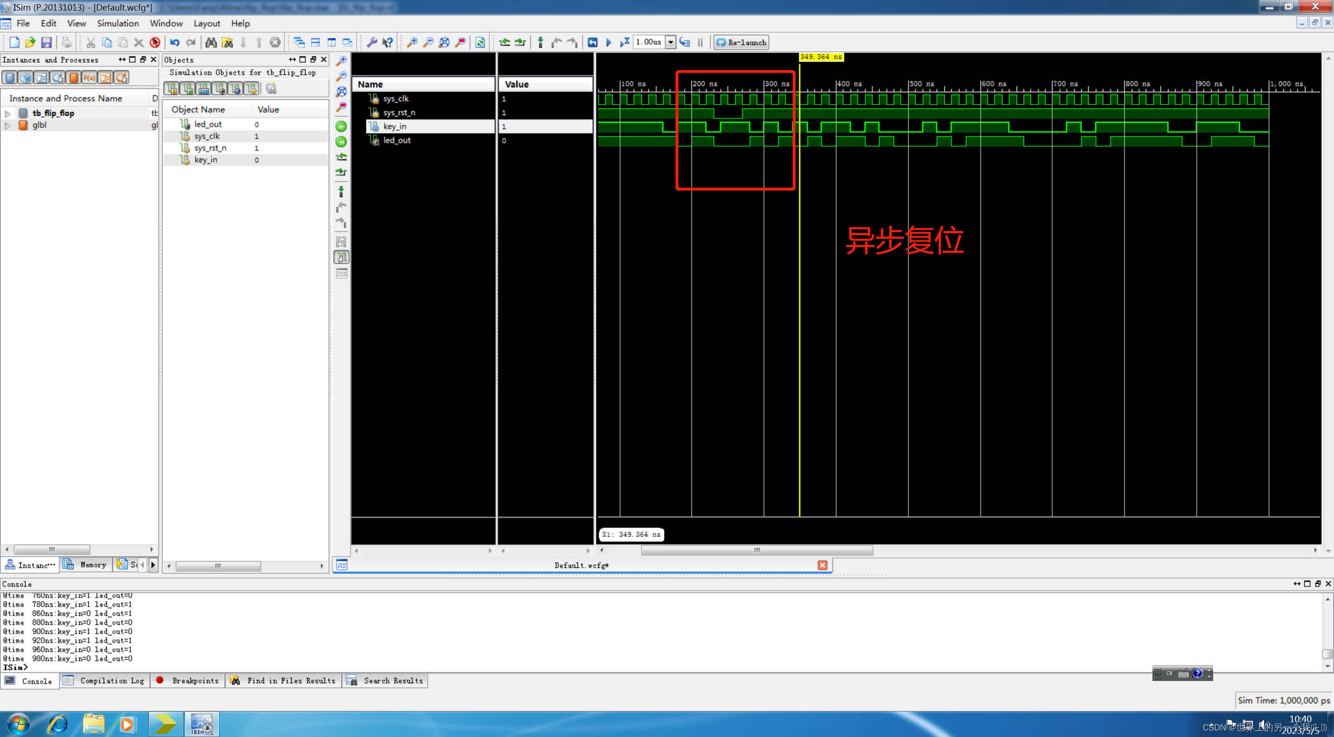Close the Default.wcfg tab
Viewport: 1334px width, 737px height.
tap(822, 565)
